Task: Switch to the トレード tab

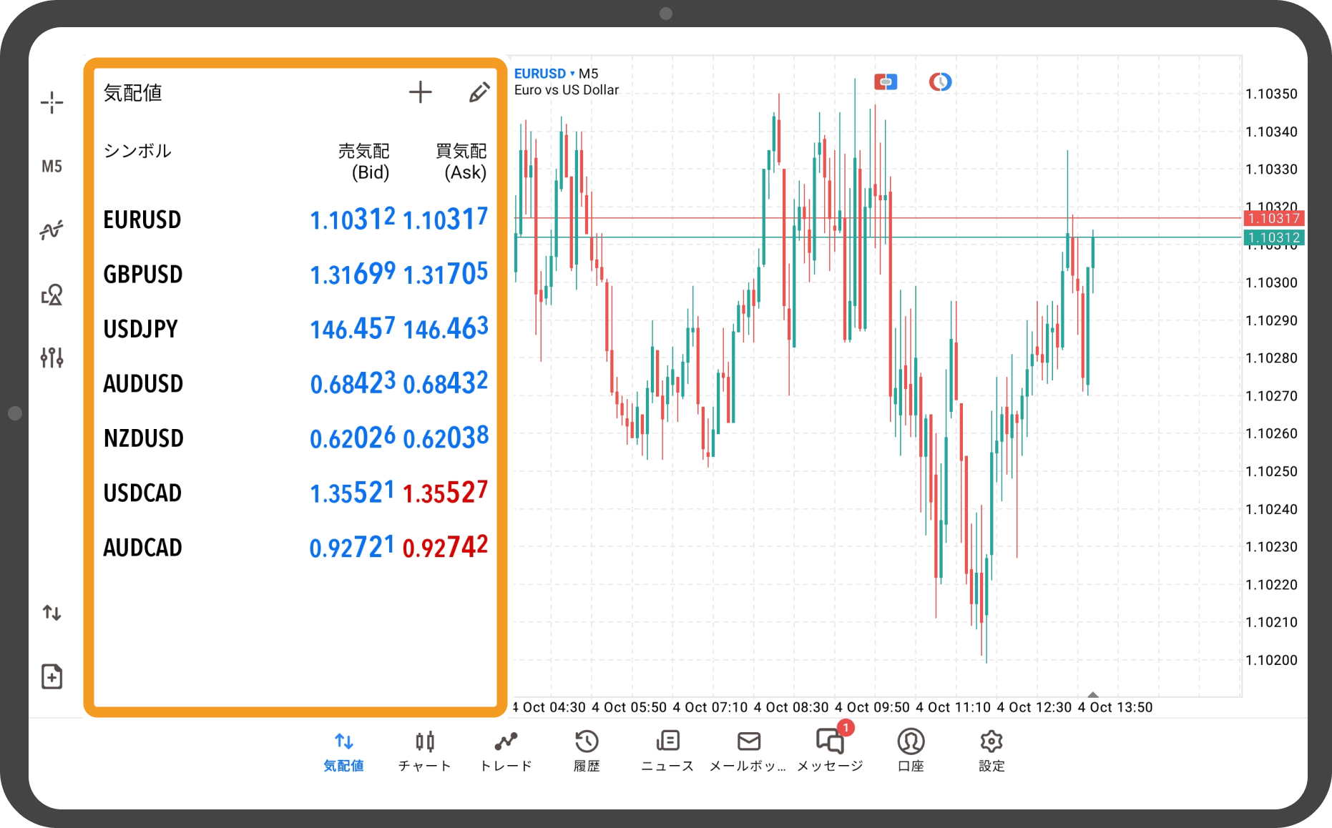Action: [506, 751]
